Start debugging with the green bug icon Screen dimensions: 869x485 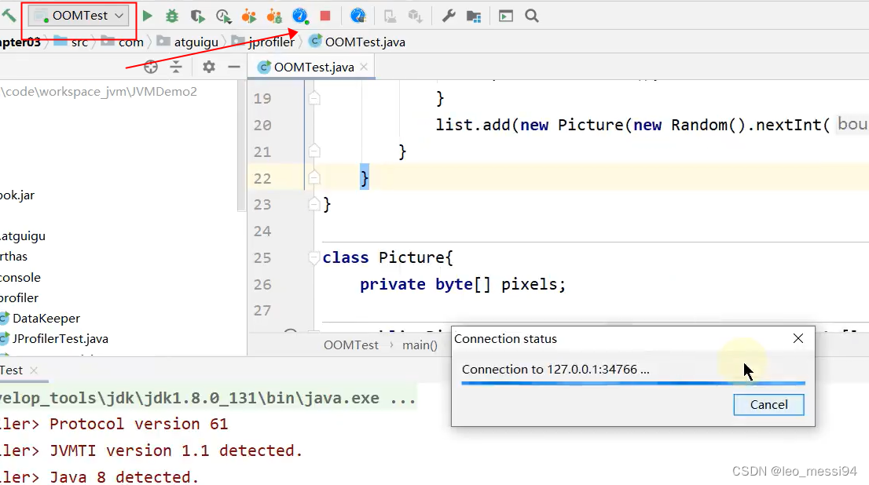[172, 16]
